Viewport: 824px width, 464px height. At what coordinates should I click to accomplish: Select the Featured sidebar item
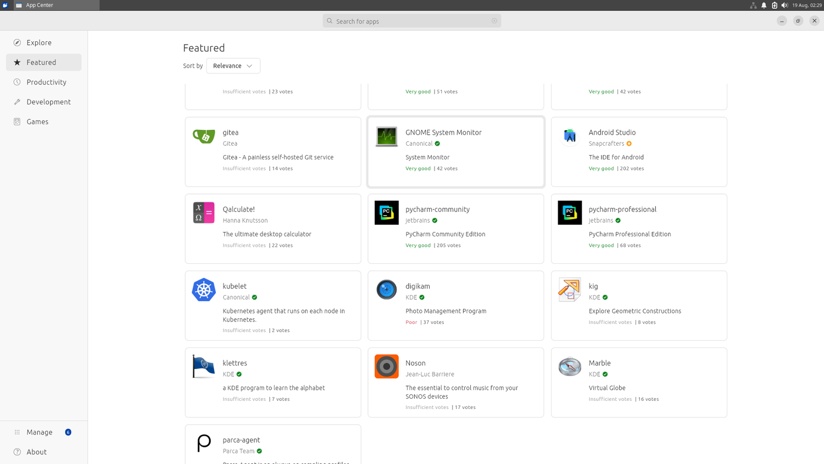point(44,62)
